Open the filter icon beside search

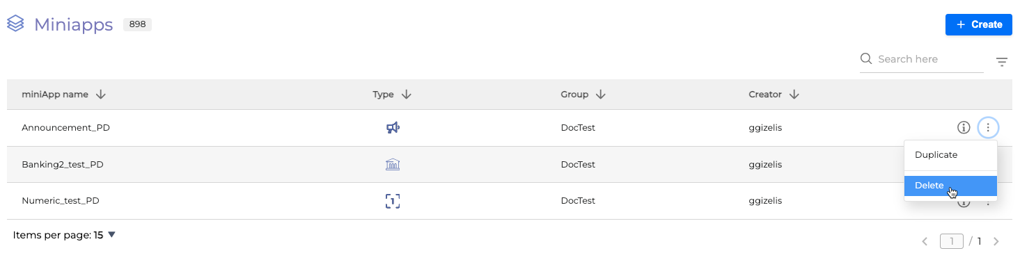pyautogui.click(x=1002, y=62)
